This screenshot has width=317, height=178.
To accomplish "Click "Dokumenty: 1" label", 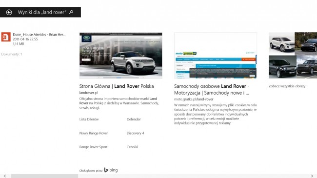I will click(12, 54).
